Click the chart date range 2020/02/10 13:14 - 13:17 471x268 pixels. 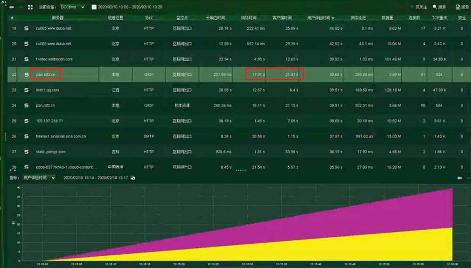[x=96, y=178]
